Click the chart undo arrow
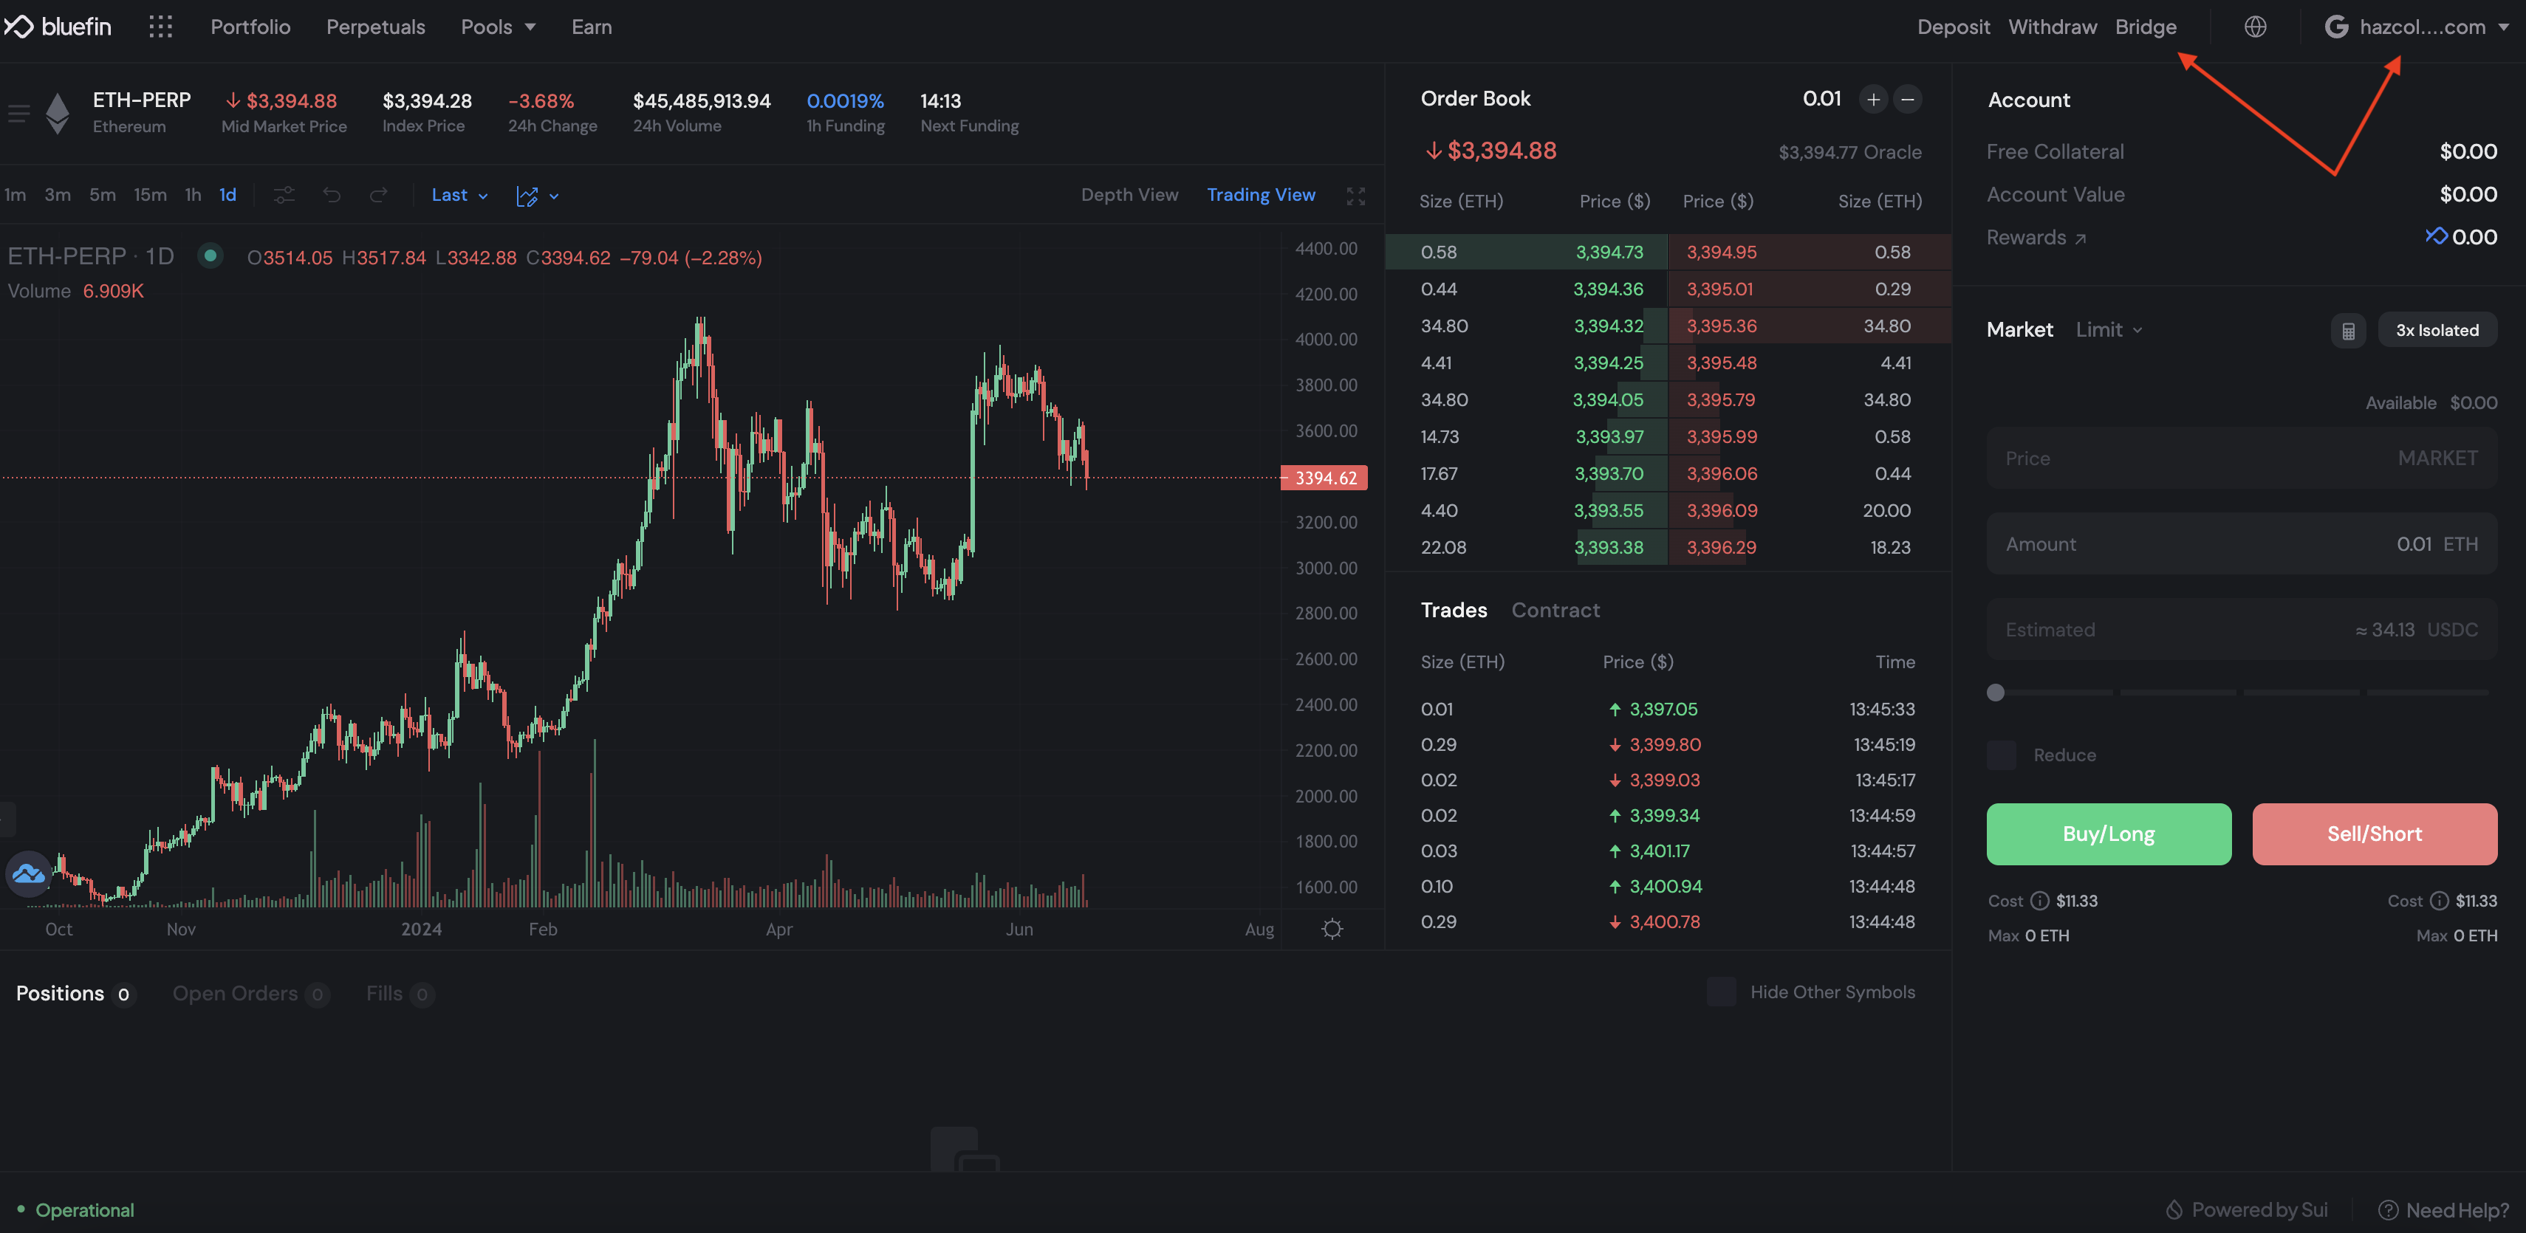Viewport: 2526px width, 1233px height. (x=332, y=195)
